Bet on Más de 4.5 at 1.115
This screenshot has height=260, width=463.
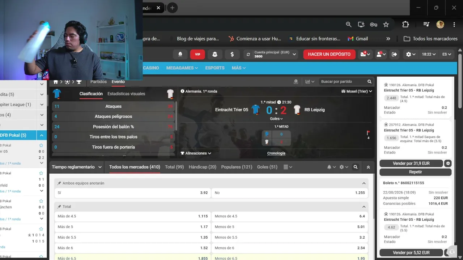click(x=133, y=216)
